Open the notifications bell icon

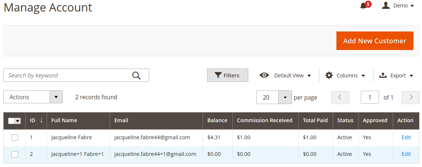click(x=363, y=6)
